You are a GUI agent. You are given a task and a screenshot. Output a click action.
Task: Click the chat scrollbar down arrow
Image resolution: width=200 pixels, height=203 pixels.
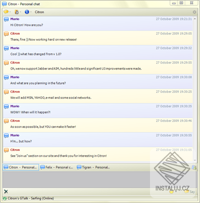pos(195,160)
